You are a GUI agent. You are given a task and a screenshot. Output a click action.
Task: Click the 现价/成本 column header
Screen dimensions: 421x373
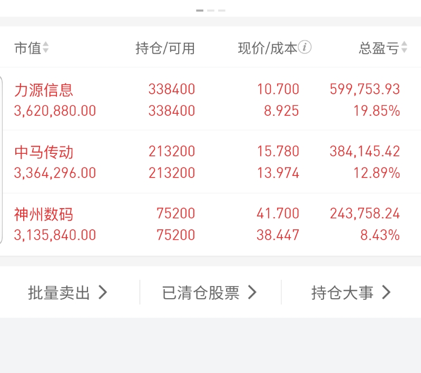[x=267, y=48]
